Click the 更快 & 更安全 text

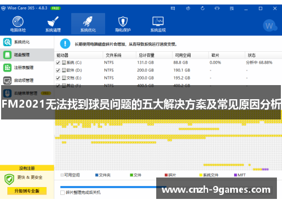30,178
